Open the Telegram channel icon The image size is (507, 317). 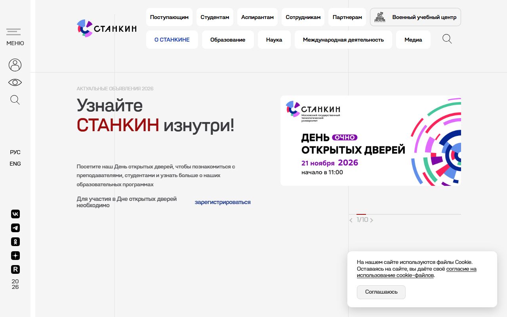point(15,228)
